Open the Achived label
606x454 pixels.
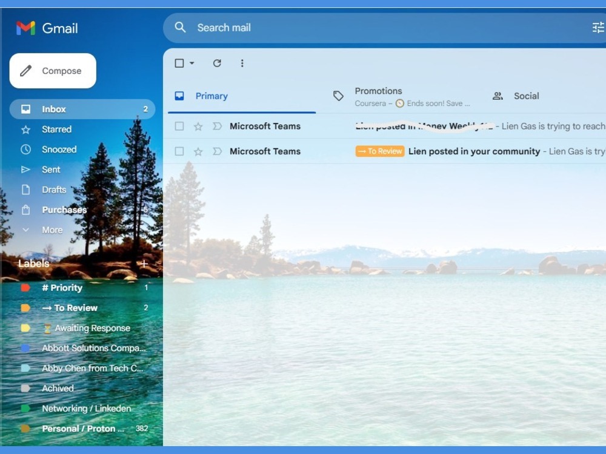82,388
